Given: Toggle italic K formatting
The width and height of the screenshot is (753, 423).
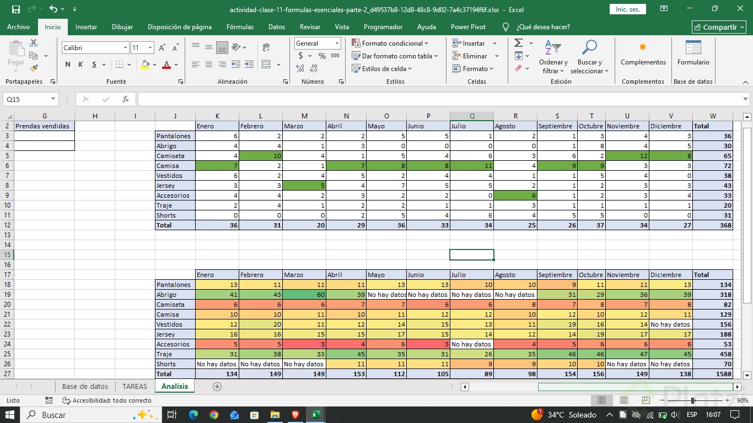Looking at the screenshot, I should tap(80, 64).
